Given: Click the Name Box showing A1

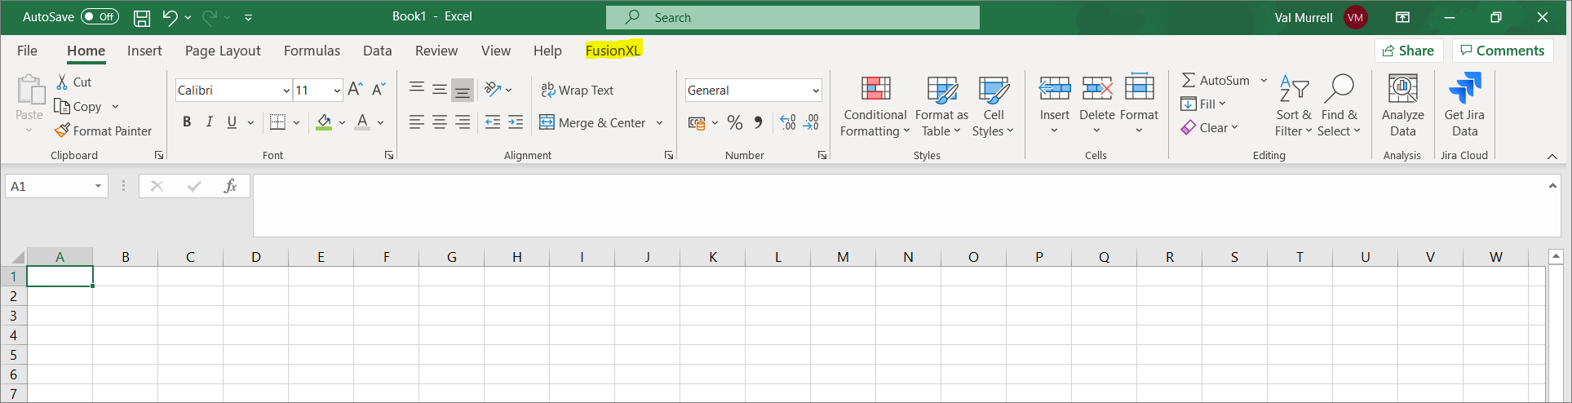Looking at the screenshot, I should (49, 186).
